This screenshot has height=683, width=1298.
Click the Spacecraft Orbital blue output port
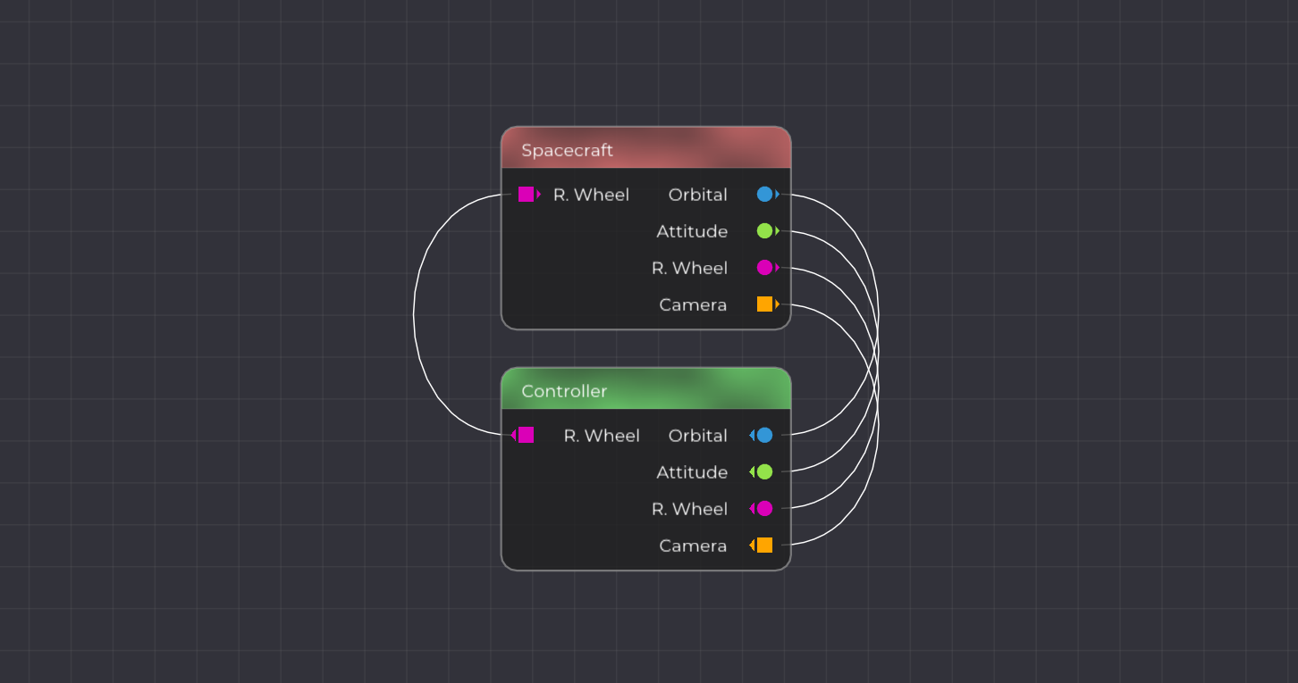pyautogui.click(x=764, y=194)
